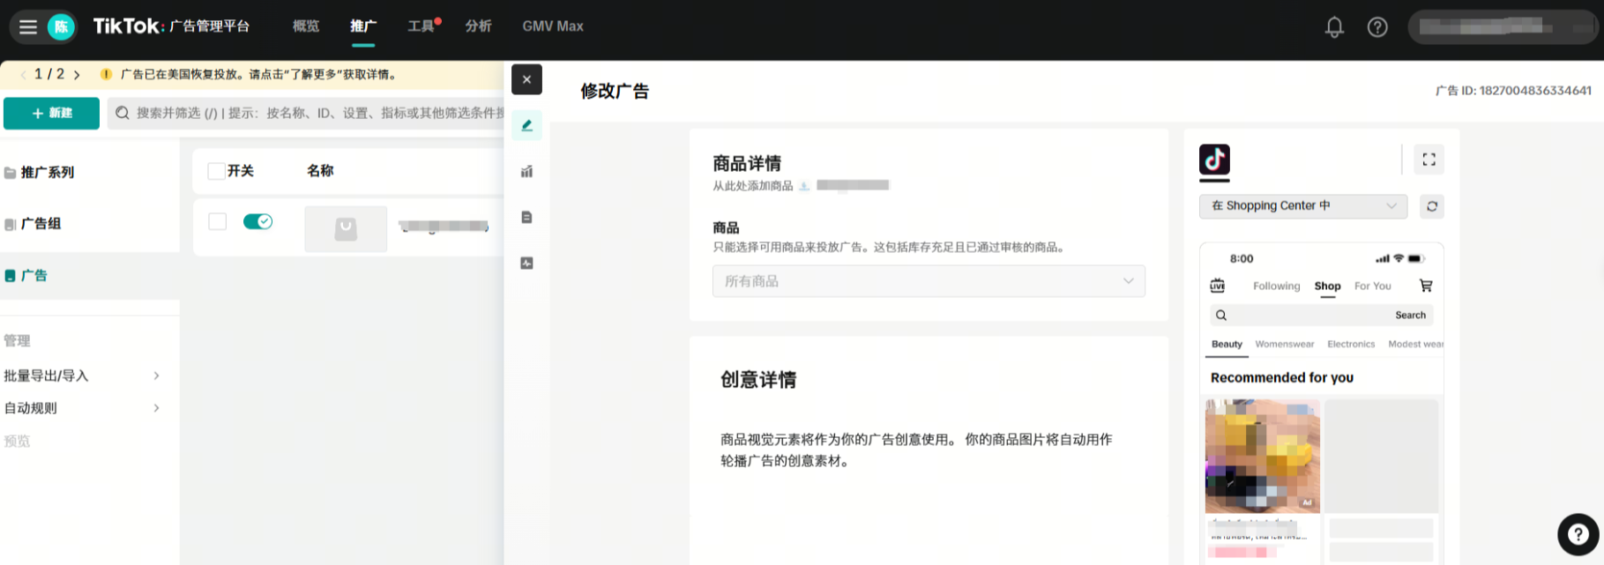Switch off the ad row toggle
1604x565 pixels.
[x=257, y=221]
